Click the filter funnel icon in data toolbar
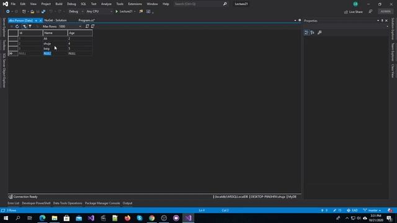 (x=30, y=26)
